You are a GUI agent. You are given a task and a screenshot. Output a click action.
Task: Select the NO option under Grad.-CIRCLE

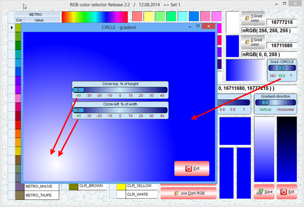[x=273, y=76]
